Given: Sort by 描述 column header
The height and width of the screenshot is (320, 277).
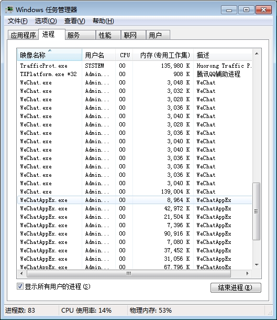Looking at the screenshot, I should click(223, 55).
